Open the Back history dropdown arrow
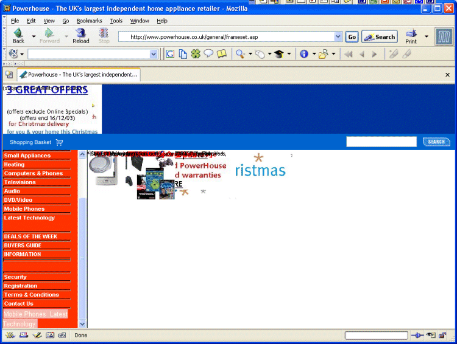Image resolution: width=457 pixels, height=344 pixels. pos(34,36)
